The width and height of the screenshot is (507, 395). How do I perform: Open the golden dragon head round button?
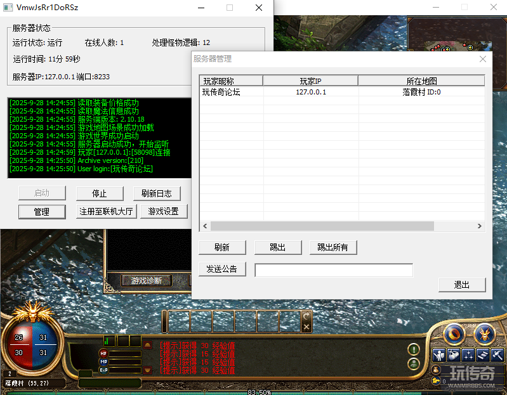point(484,334)
